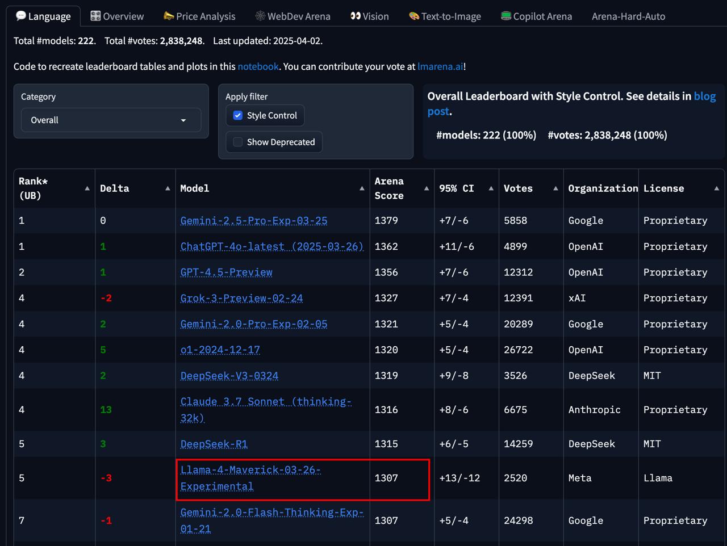Open DeepSeek-V3-0324 model link
727x546 pixels.
(x=229, y=376)
